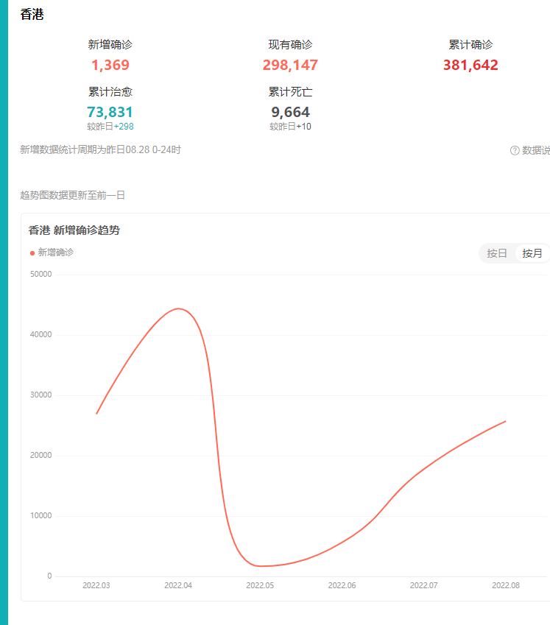Click the 40000 y-axis label
This screenshot has width=550, height=625.
point(41,334)
